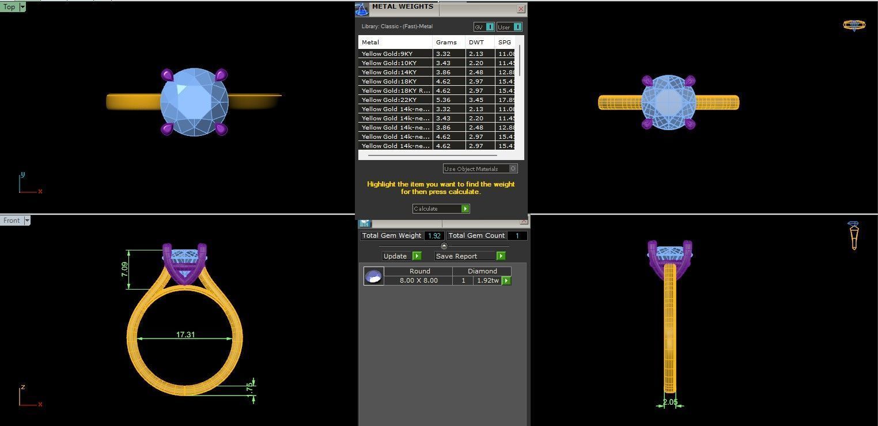Close the gem report panel
The height and width of the screenshot is (426, 878).
tap(523, 221)
